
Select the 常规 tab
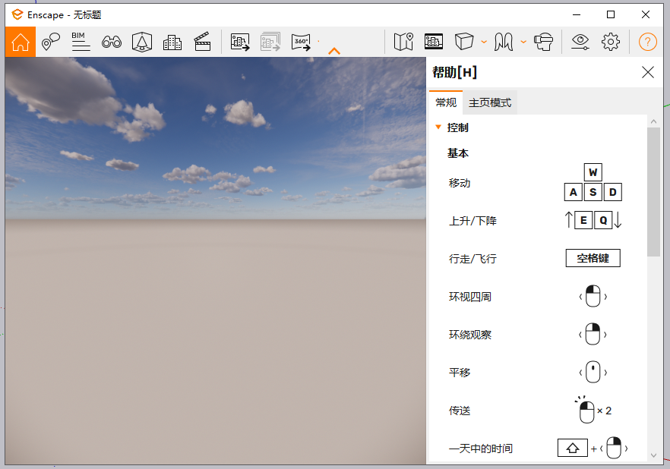coord(446,102)
